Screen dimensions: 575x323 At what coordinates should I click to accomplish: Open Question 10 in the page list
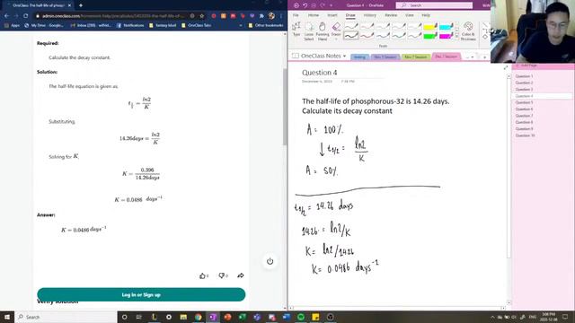tap(525, 135)
